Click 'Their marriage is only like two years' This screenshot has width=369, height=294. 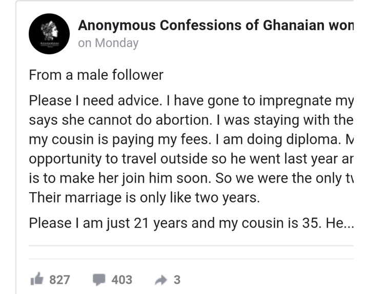tap(145, 197)
